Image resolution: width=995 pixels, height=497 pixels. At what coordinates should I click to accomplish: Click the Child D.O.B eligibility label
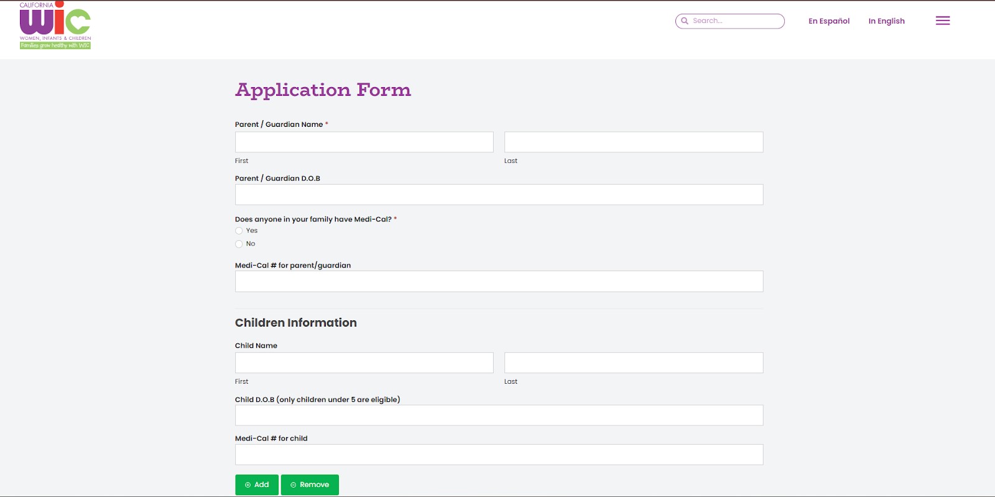point(317,400)
